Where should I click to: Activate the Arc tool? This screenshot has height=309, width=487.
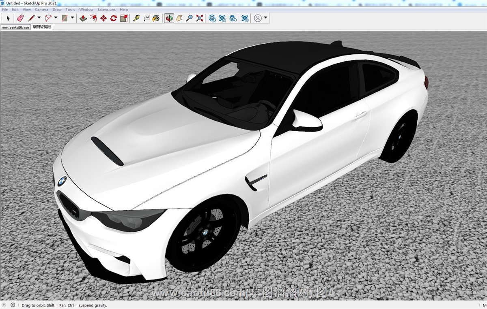click(x=48, y=18)
